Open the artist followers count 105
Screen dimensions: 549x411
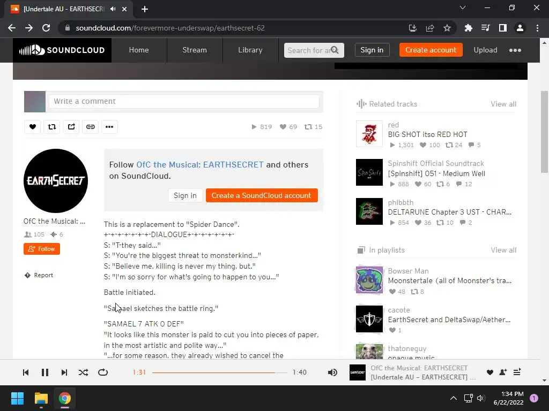click(x=34, y=234)
